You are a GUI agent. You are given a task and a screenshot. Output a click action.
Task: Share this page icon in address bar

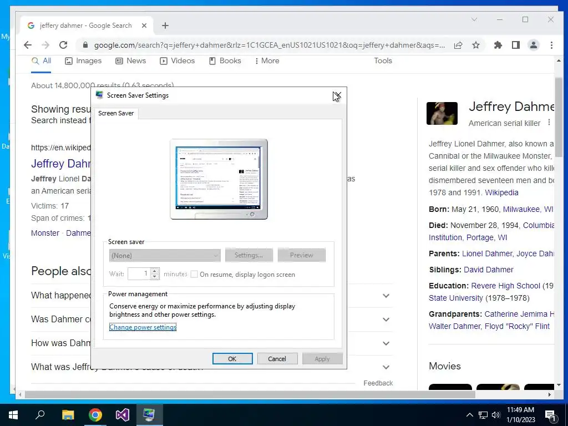tap(458, 45)
